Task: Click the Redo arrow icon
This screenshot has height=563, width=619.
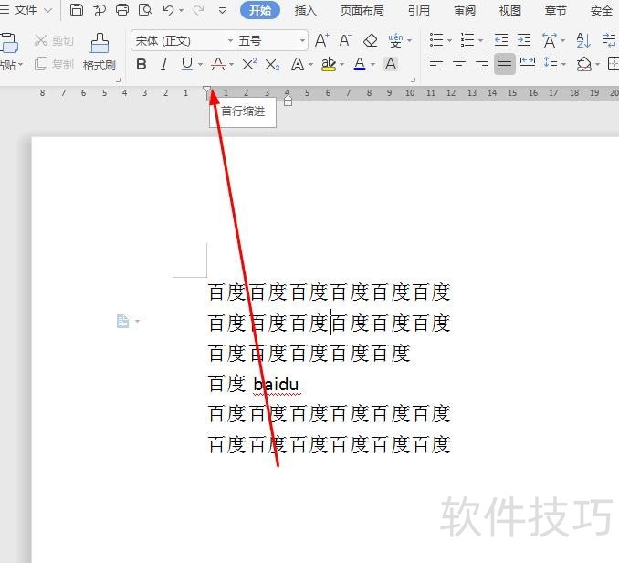Action: [x=198, y=10]
